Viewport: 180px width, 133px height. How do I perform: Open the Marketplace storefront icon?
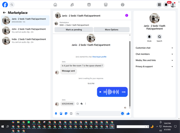click(106, 5)
